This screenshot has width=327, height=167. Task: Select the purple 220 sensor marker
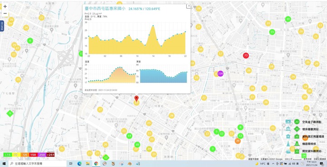pyautogui.click(x=220, y=73)
